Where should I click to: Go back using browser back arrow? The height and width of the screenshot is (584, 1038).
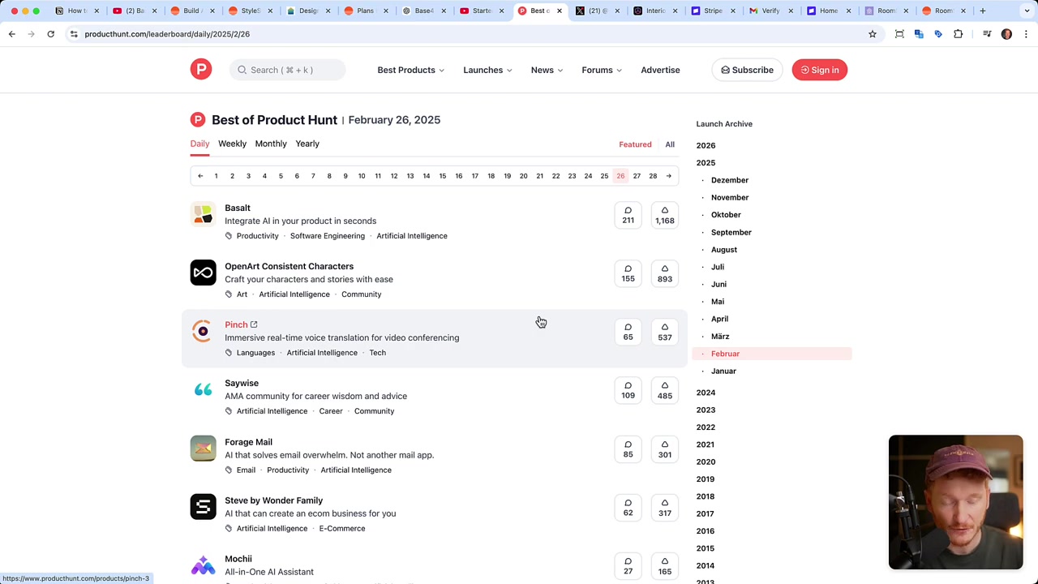[12, 34]
